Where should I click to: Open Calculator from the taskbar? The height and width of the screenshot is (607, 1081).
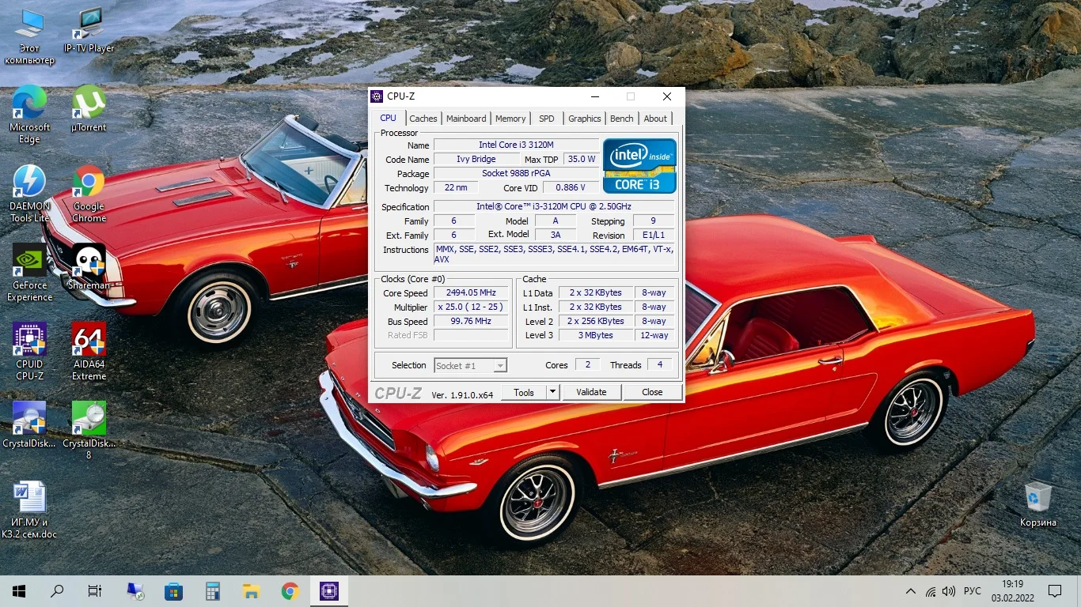pyautogui.click(x=212, y=590)
